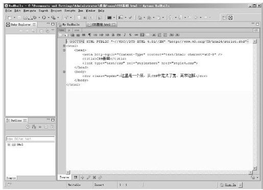Click the H3 heading button
Image resolution: width=263 pixels, height=190 pixels.
(x=107, y=35)
